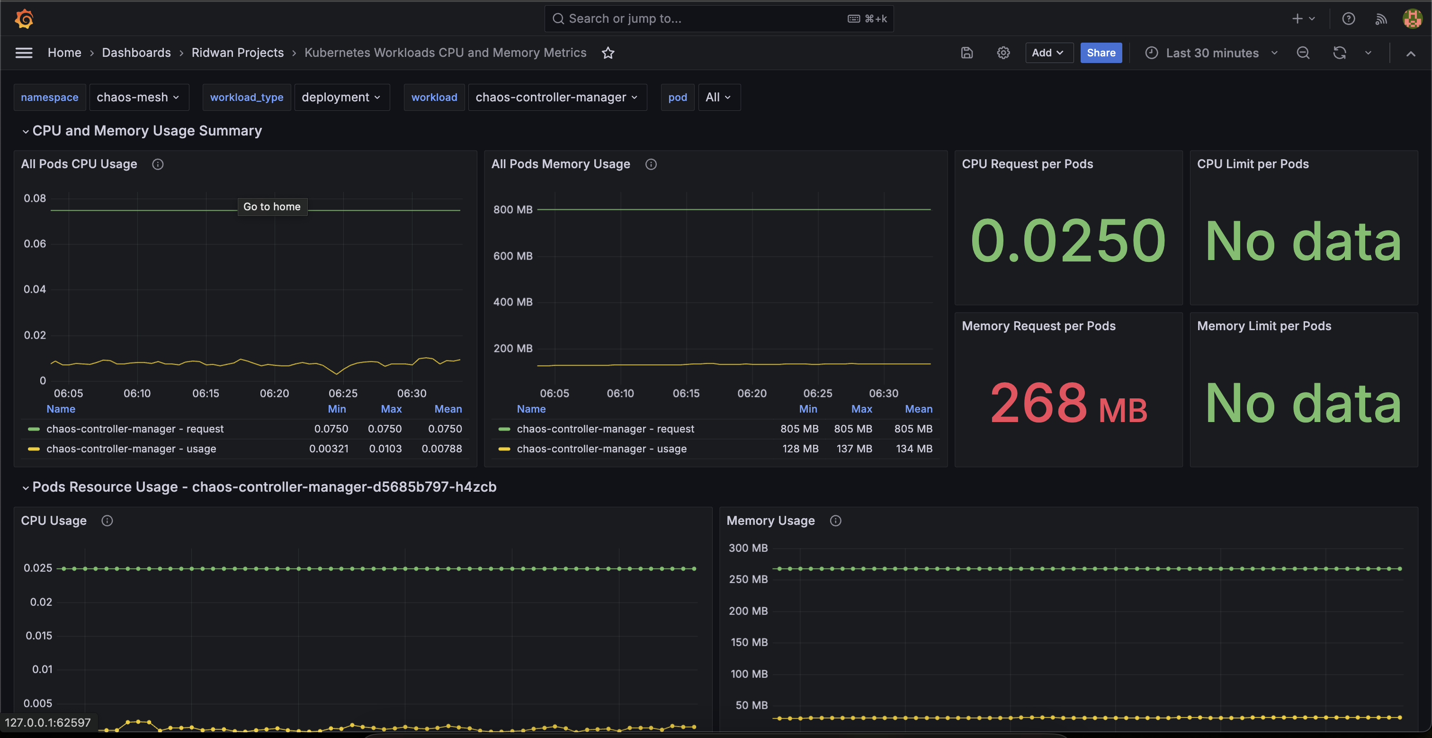1432x738 pixels.
Task: Click the help question mark icon
Action: 1348,19
